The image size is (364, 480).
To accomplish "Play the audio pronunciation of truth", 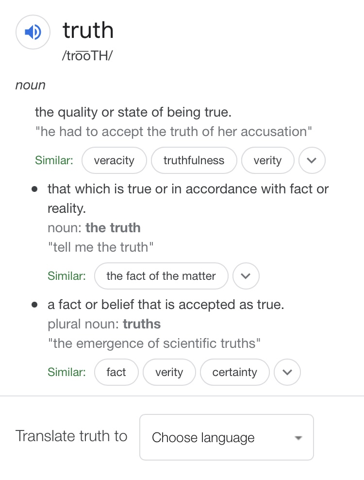I will click(33, 33).
